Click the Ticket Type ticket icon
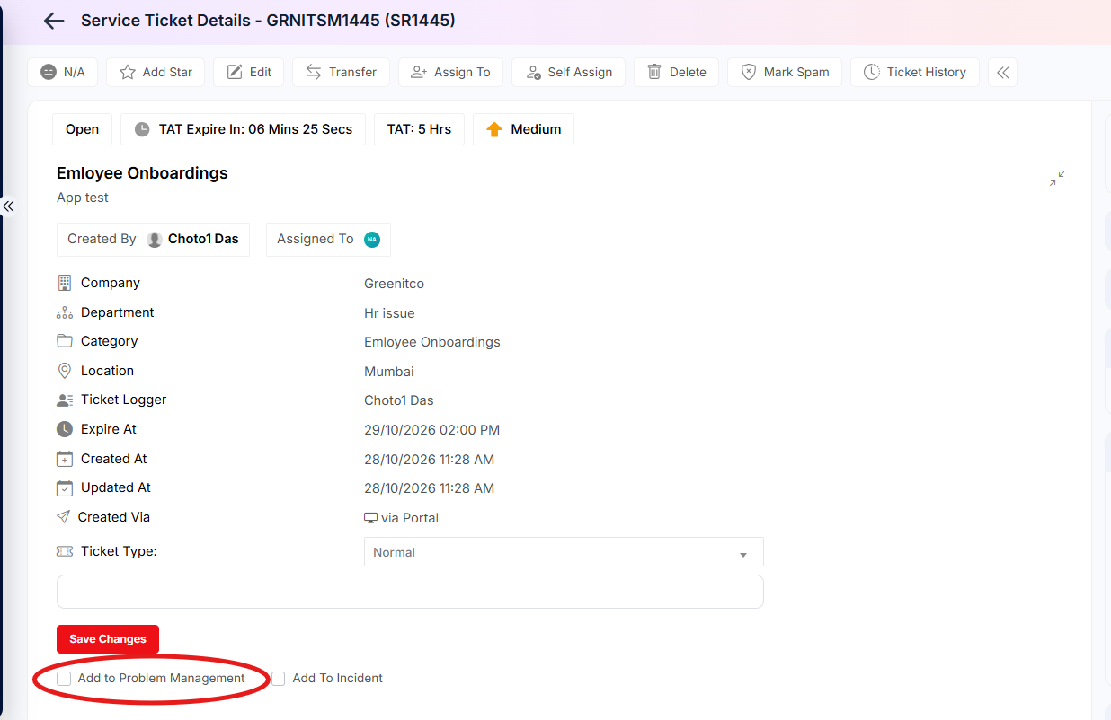This screenshot has width=1111, height=720. tap(64, 551)
